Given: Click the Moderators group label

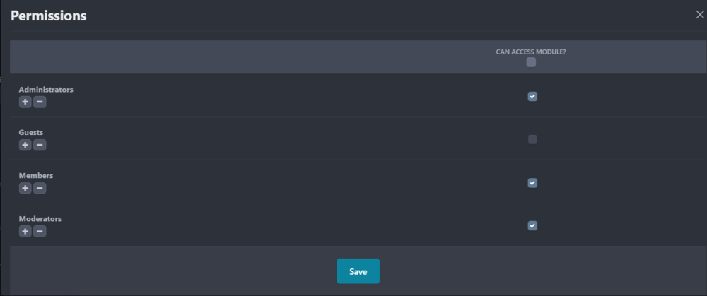Looking at the screenshot, I should coord(40,219).
